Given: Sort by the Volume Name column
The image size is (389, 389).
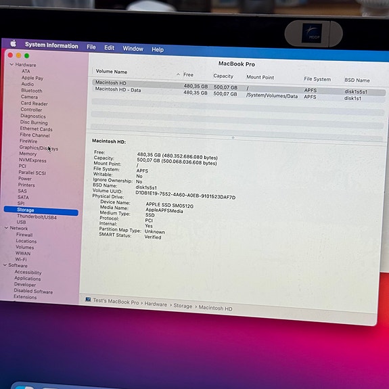Looking at the screenshot, I should point(112,72).
